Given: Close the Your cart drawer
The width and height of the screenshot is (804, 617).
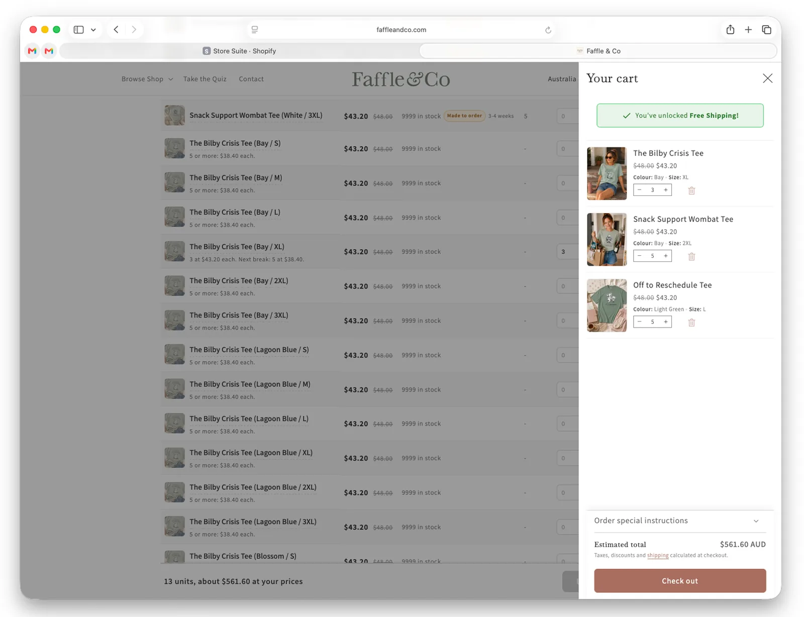Looking at the screenshot, I should pyautogui.click(x=767, y=78).
